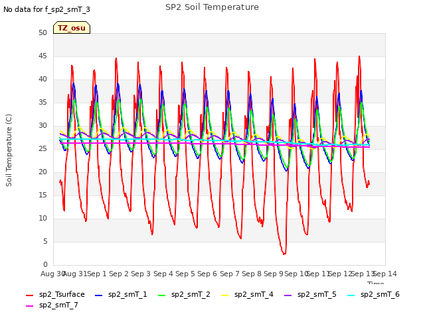Toggle the sp2_smT_6 legend entry
The width and height of the screenshot is (425, 318).
tap(373, 294)
